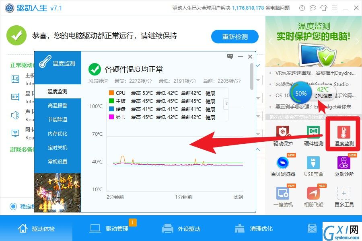Open dropdown arrow on the 网卡 driver row
Image resolution: width=362 pixels, height=241 pixels.
[258, 134]
